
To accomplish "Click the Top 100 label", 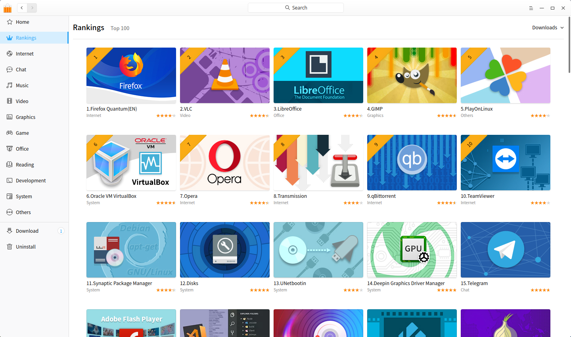I will coord(120,28).
